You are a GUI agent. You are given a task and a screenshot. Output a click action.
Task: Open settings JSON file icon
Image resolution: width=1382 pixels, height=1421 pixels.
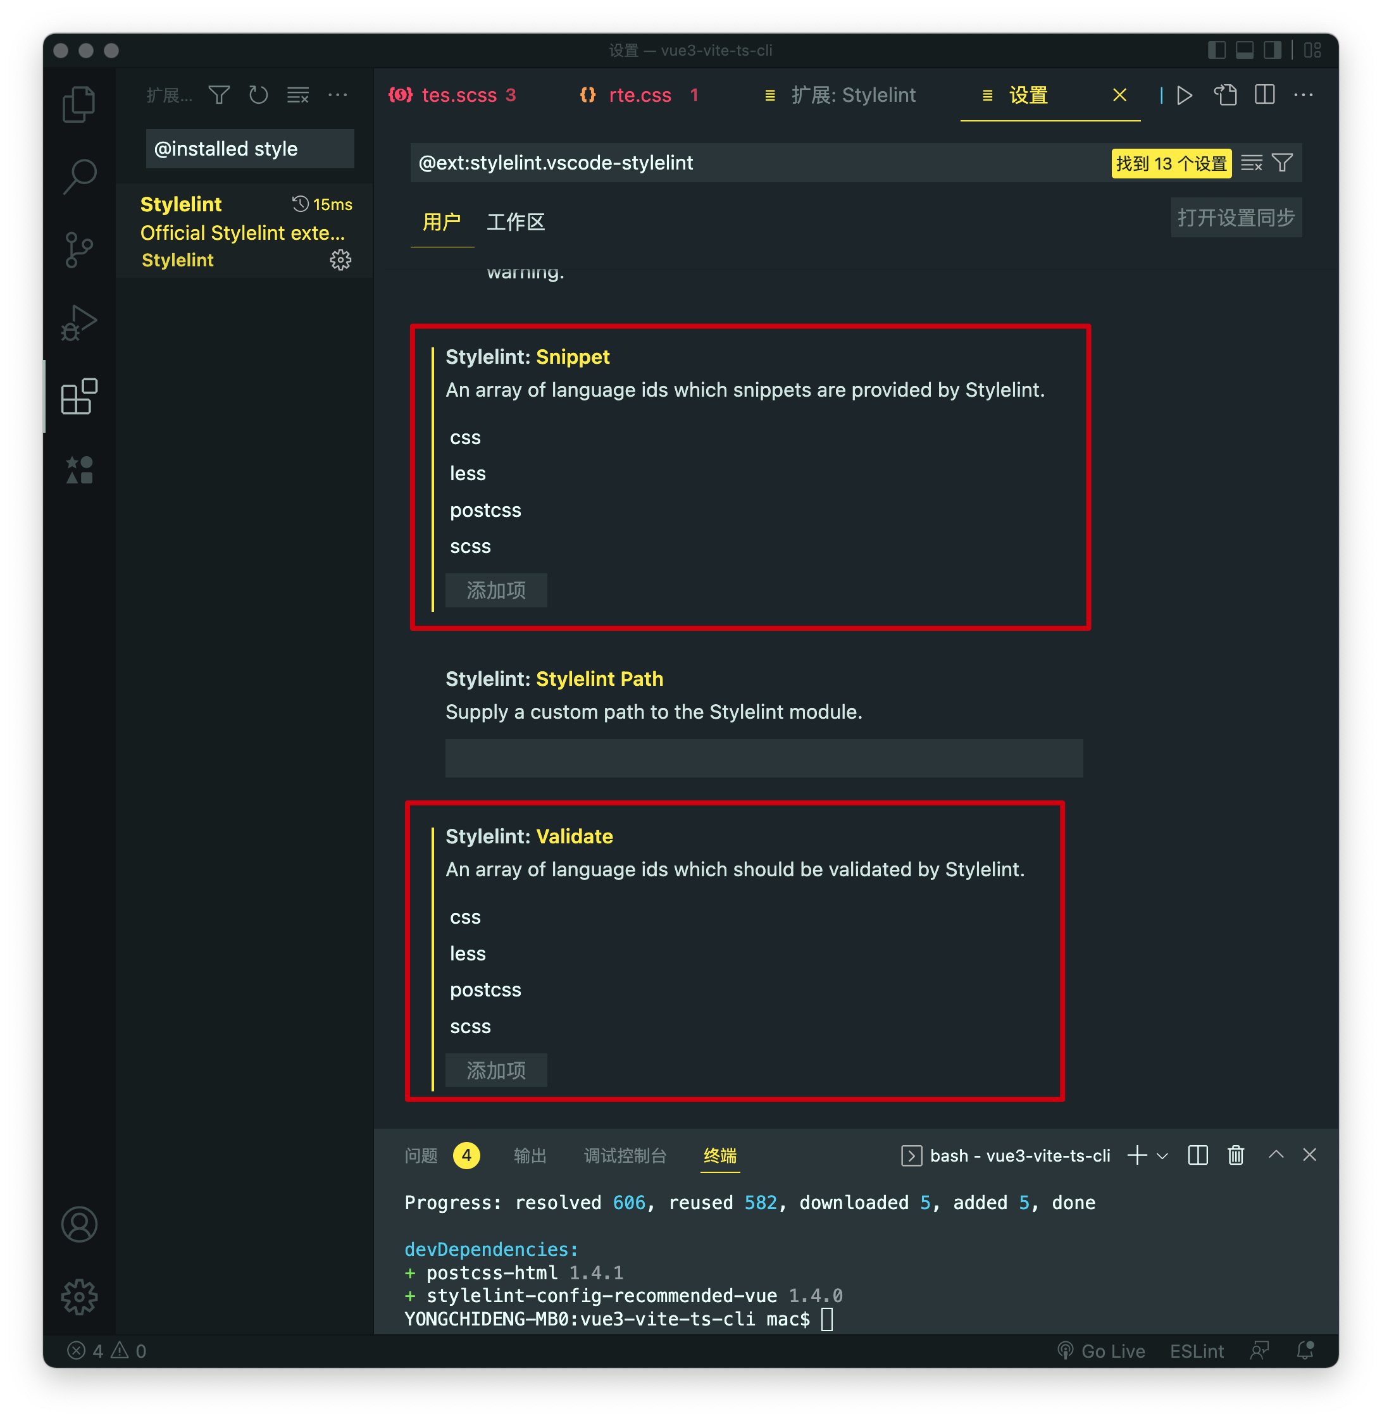click(1225, 95)
